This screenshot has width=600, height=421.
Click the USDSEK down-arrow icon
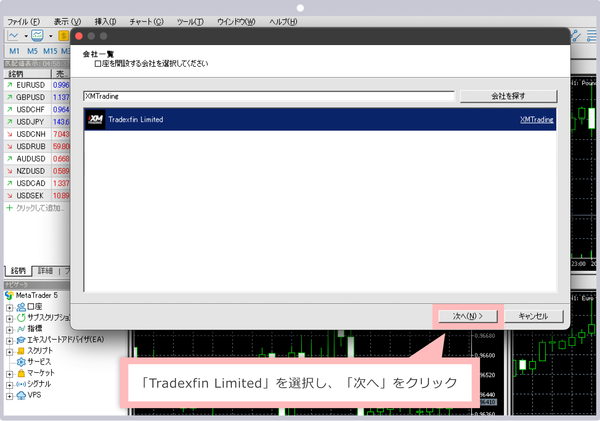(x=10, y=196)
